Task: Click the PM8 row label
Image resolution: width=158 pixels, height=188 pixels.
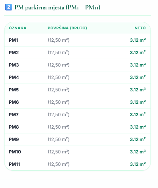Action: click(14, 127)
